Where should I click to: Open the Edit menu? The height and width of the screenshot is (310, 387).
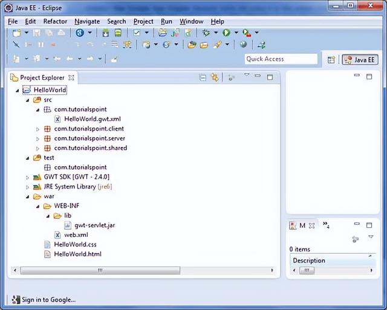[30, 22]
